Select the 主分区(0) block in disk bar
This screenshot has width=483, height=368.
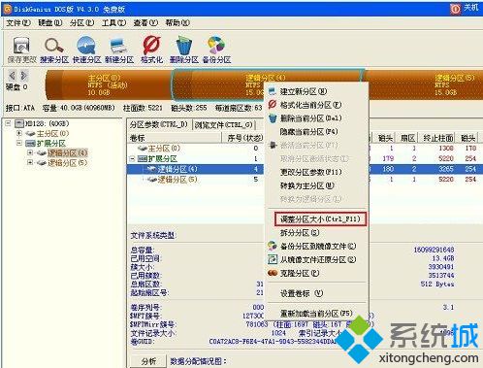click(109, 85)
